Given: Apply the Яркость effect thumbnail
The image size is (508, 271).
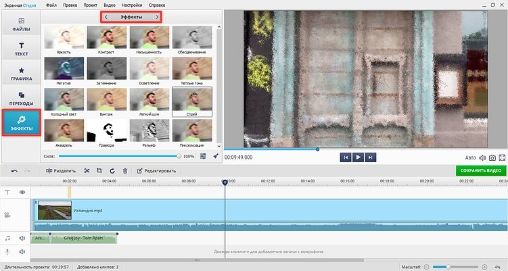Looking at the screenshot, I should (x=64, y=38).
